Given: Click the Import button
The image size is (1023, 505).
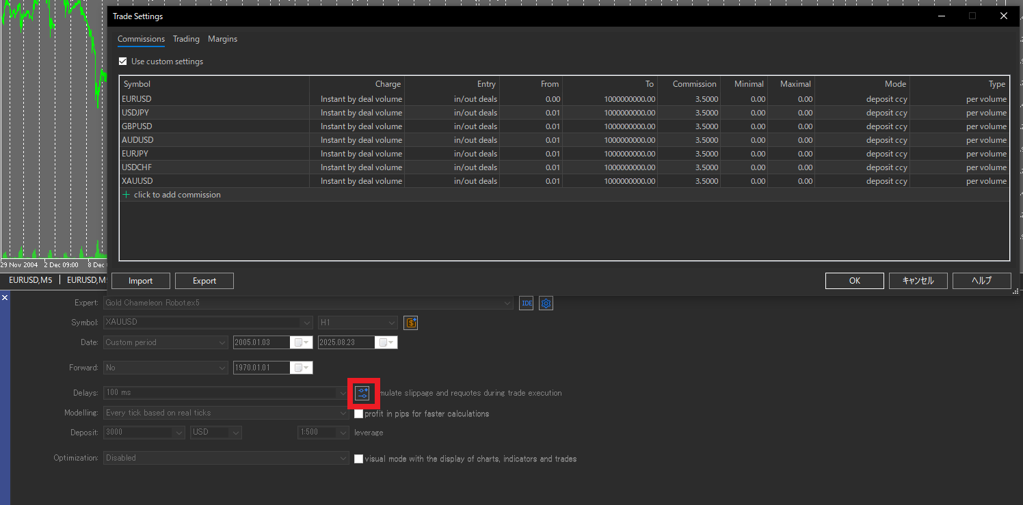Looking at the screenshot, I should pos(140,280).
